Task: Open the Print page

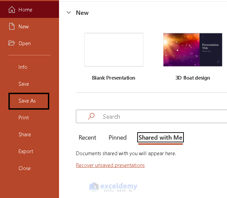Action: click(x=24, y=117)
